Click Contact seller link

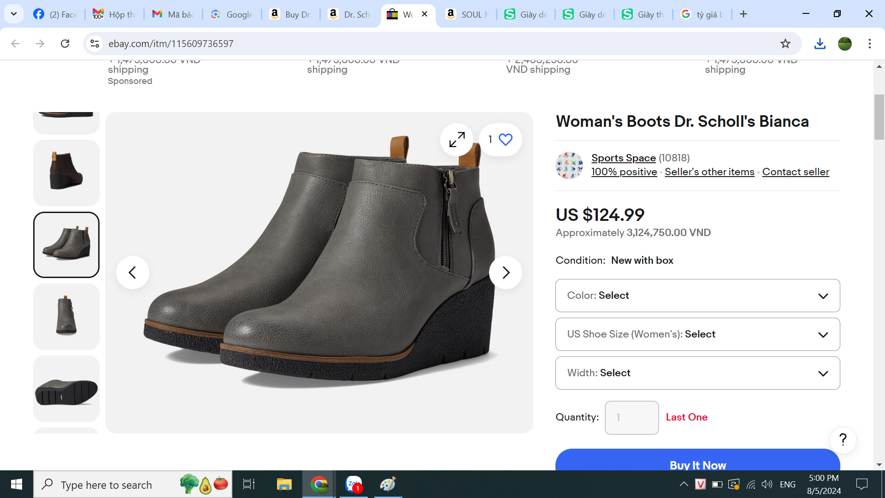tap(796, 172)
